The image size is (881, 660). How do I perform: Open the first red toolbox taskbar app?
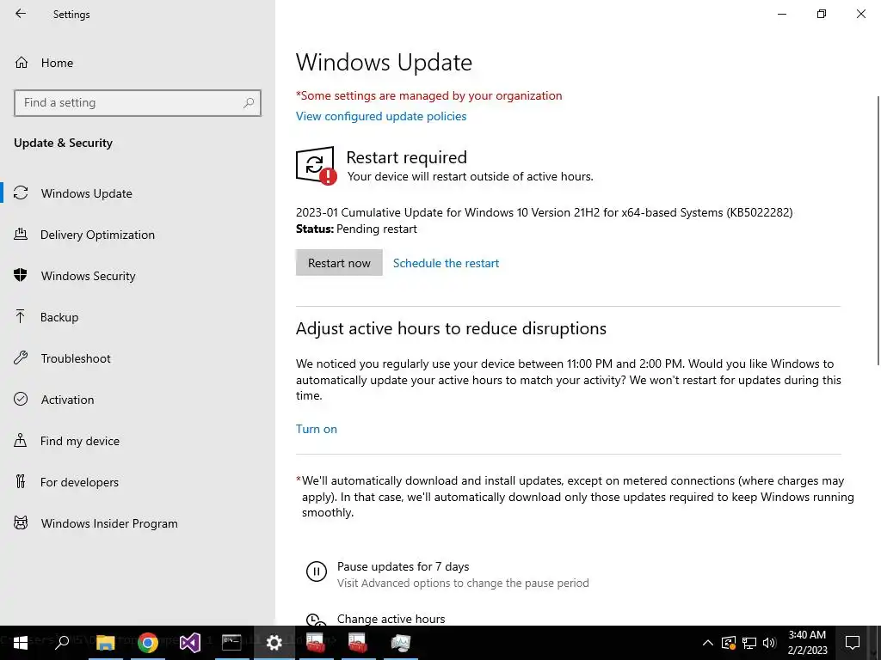click(x=316, y=643)
